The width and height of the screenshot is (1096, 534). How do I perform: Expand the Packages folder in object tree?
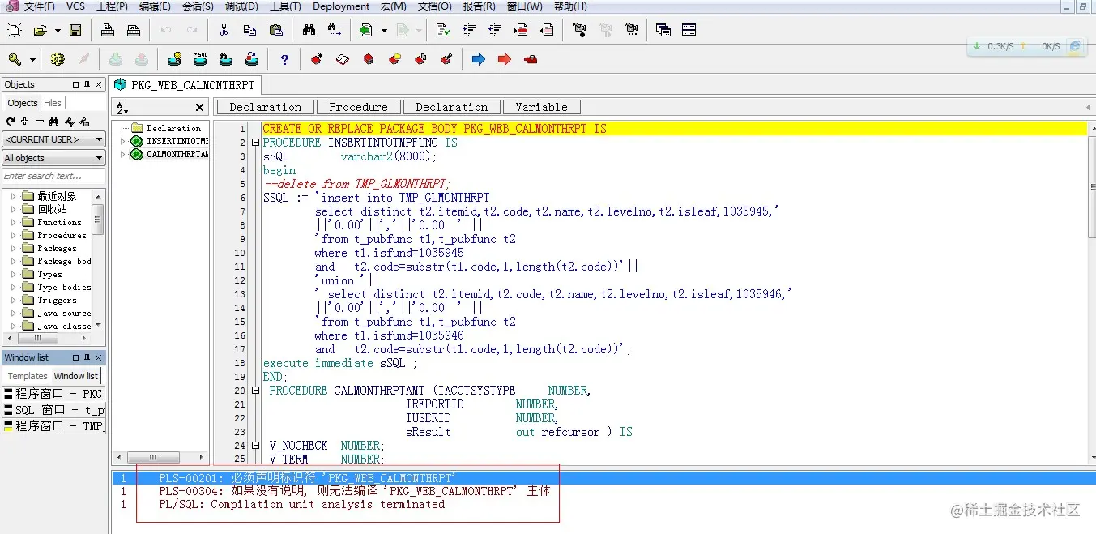tap(13, 248)
